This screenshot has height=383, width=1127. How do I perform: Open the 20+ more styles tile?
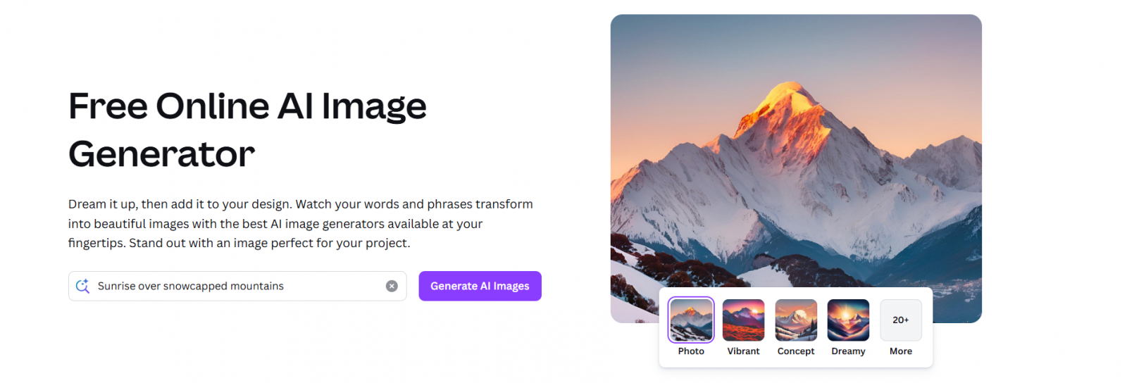[901, 320]
